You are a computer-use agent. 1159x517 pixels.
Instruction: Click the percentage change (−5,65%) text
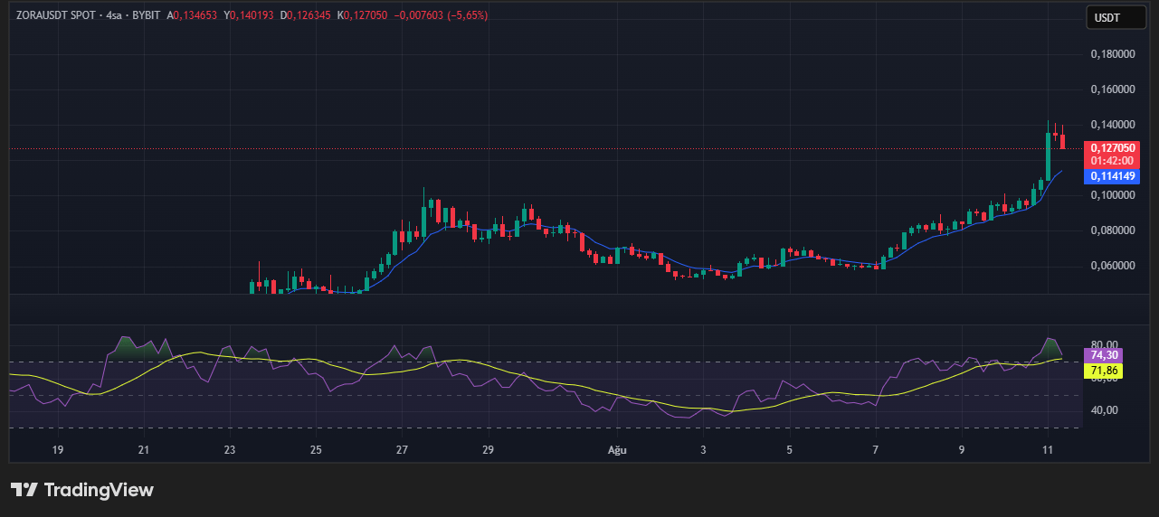click(x=464, y=15)
